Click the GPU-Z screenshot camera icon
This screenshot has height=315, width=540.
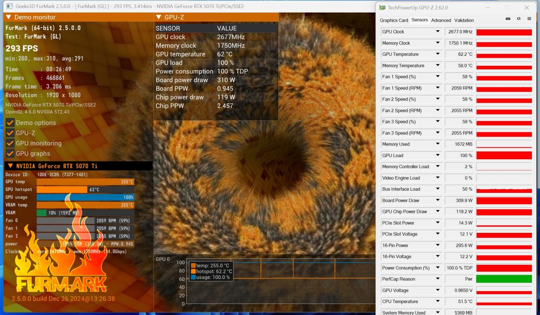[508, 19]
